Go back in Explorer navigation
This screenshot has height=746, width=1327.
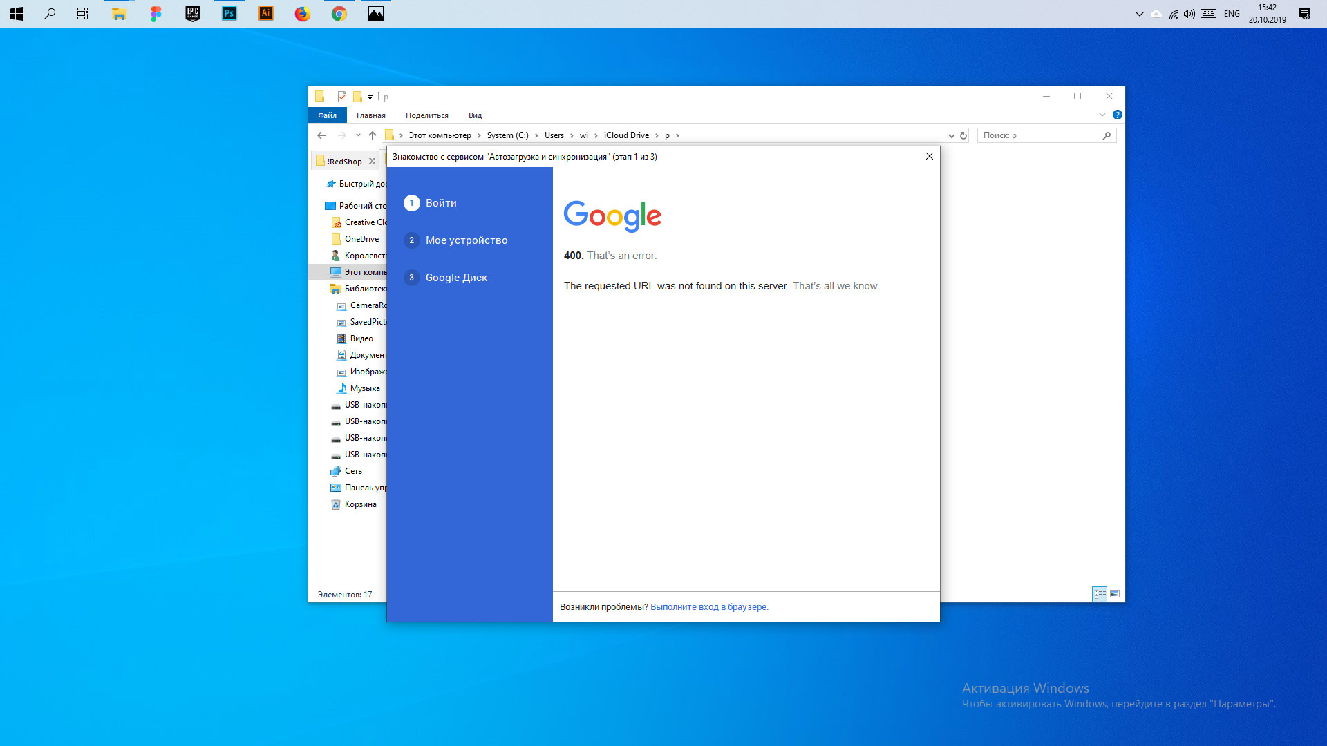click(x=321, y=135)
